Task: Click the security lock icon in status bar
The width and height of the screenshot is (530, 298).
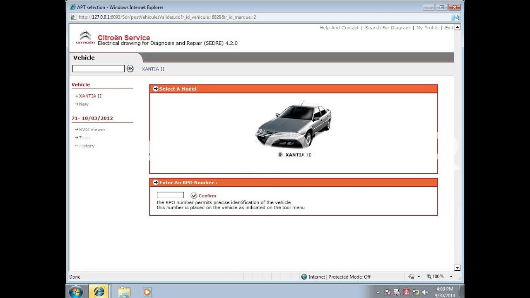Action: click(411, 276)
